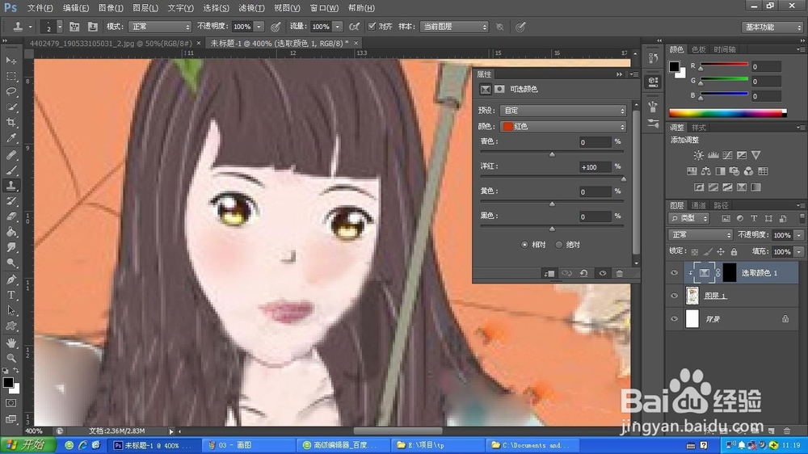The width and height of the screenshot is (808, 454).
Task: Select the Paint Bucket tool
Action: [x=11, y=232]
